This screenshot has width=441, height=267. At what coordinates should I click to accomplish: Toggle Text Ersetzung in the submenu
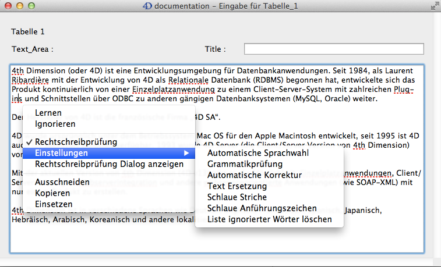(237, 186)
